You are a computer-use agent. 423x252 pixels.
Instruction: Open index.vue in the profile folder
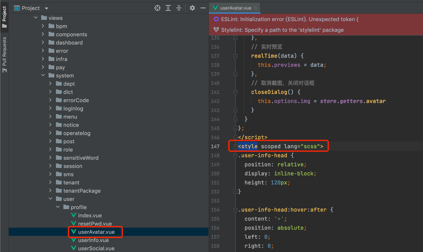tap(90, 215)
